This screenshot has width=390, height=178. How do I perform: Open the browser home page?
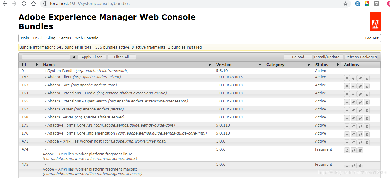(x=33, y=4)
